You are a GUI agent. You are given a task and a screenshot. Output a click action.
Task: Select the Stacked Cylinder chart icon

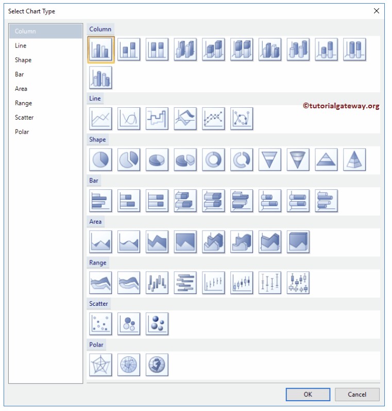pyautogui.click(x=327, y=50)
